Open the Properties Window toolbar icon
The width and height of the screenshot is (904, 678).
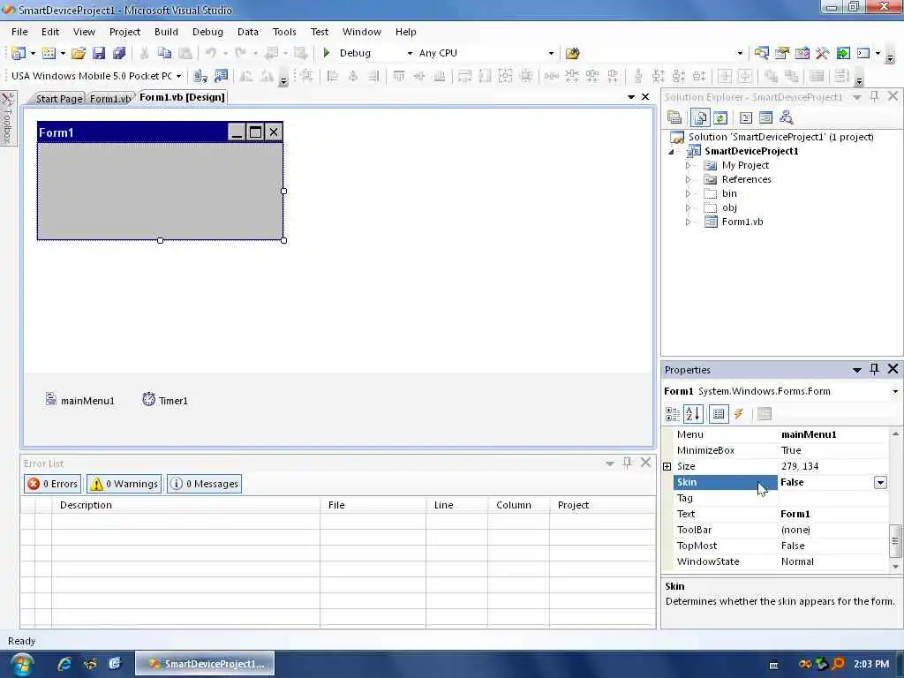[782, 53]
